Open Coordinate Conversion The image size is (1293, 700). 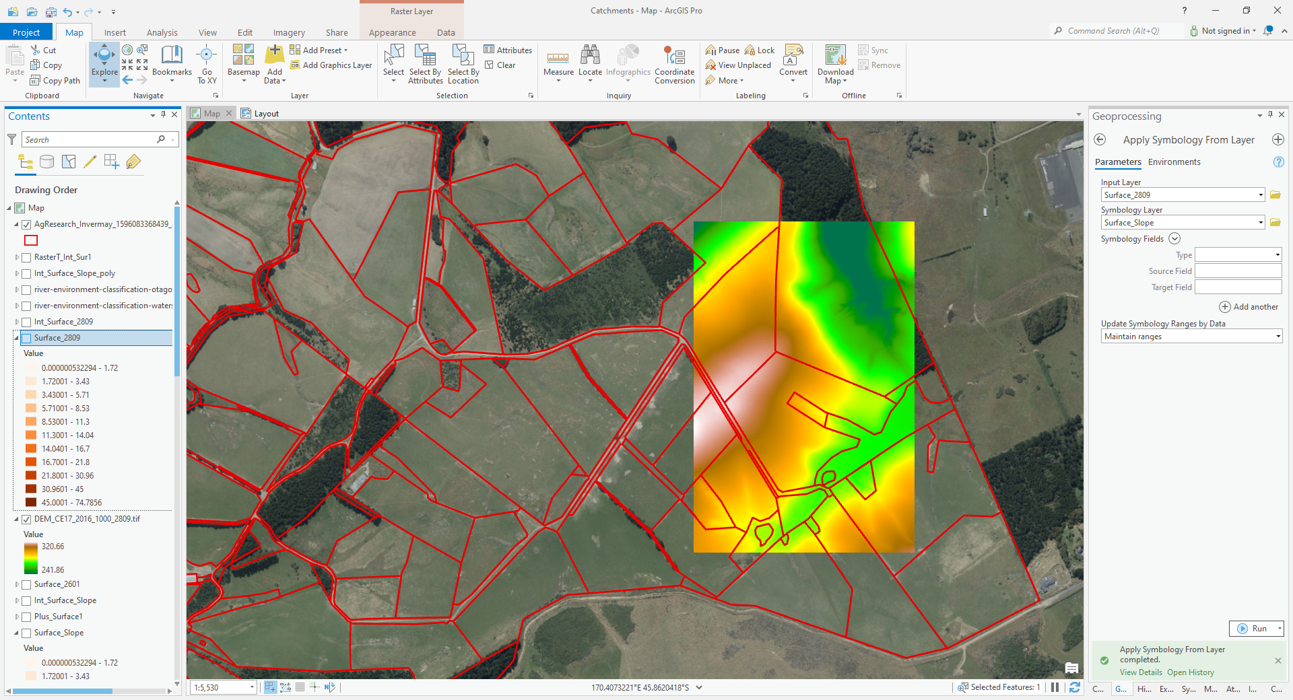click(674, 64)
